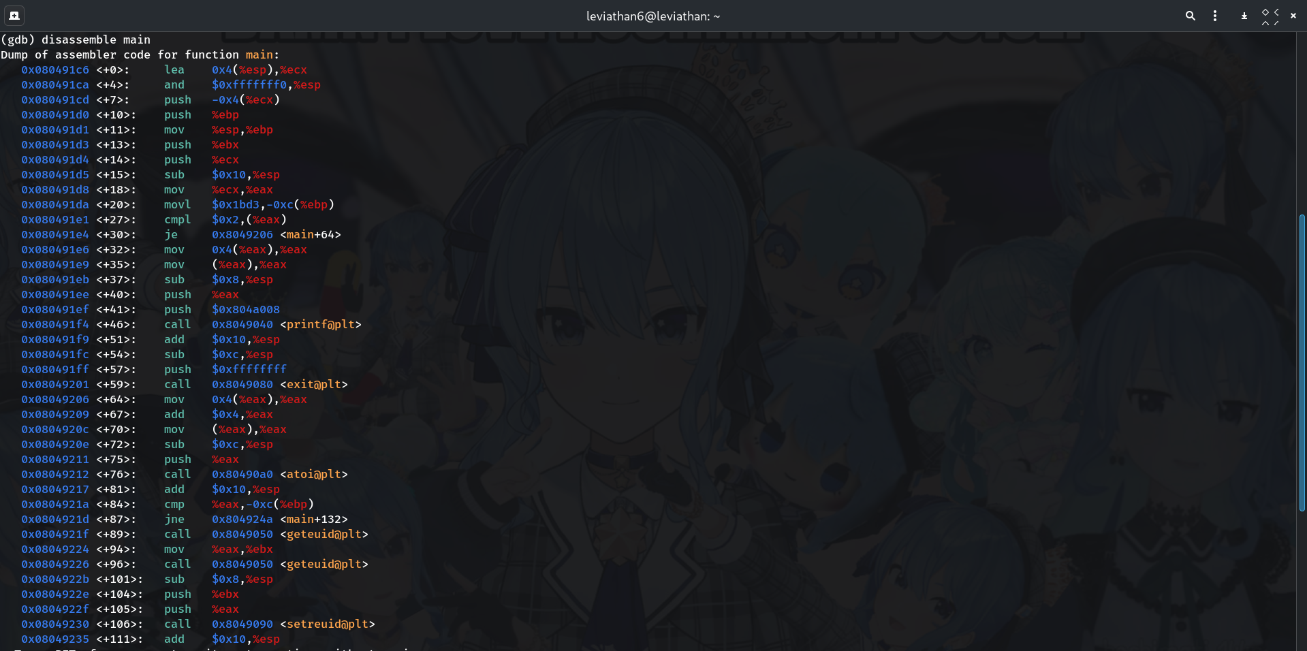Click the printf@plt call target
The height and width of the screenshot is (651, 1307).
(x=320, y=324)
